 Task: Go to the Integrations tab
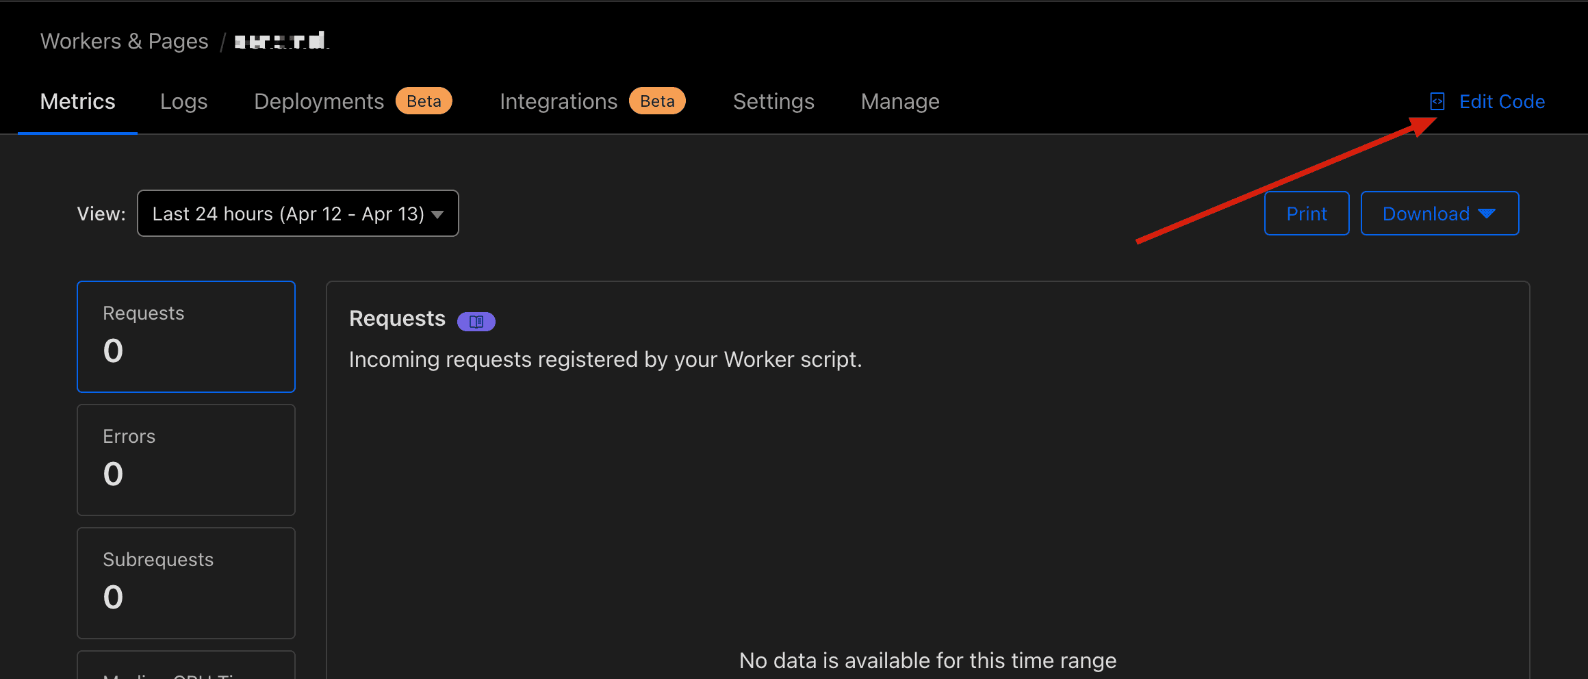point(559,101)
